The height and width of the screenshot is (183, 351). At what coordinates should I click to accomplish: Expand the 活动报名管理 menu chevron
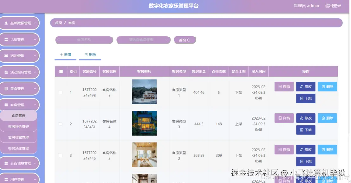[x=35, y=72]
